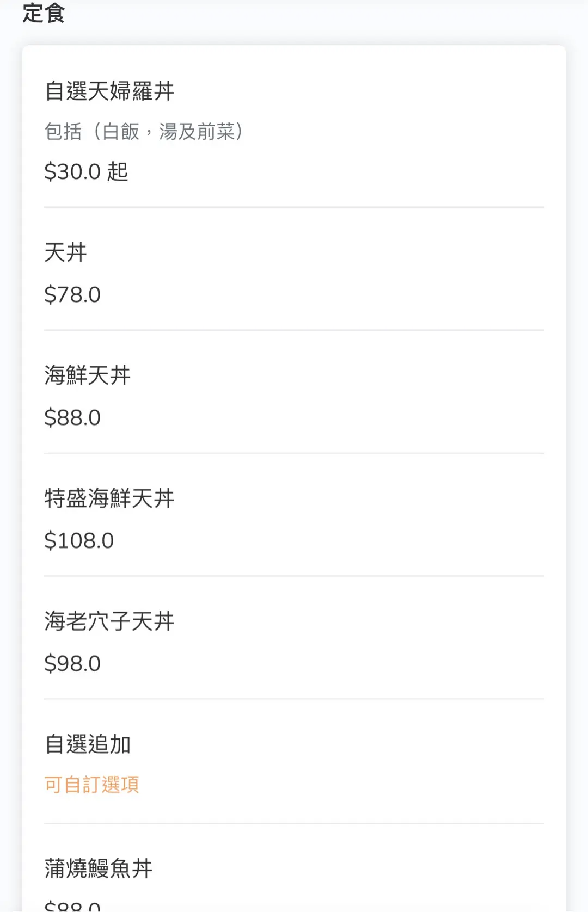588x912 pixels.
Task: Open the 特盛海鮮天丼 menu item
Action: pos(109,498)
